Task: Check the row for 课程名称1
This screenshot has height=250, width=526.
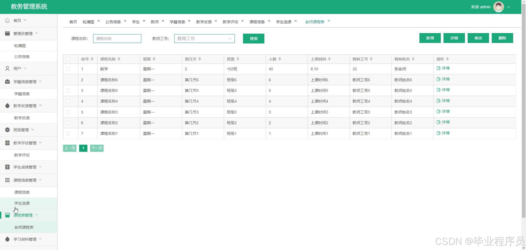Action: click(68, 133)
